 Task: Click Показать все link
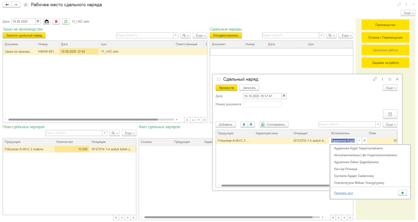tap(343, 193)
